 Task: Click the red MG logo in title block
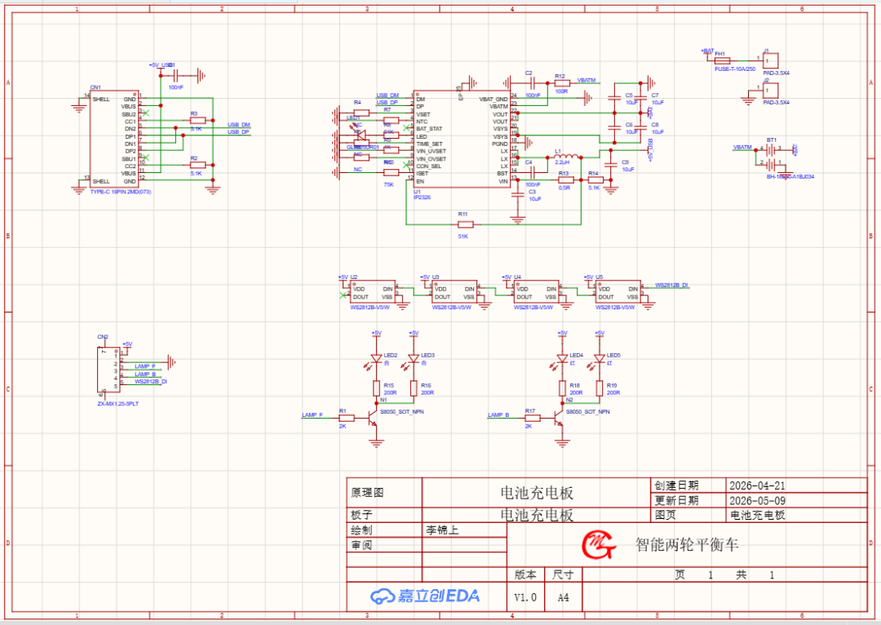pos(599,544)
